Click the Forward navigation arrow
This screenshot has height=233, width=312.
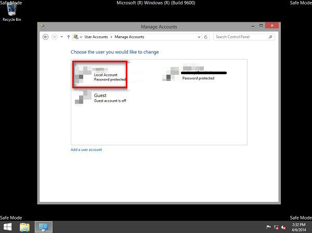pyautogui.click(x=54, y=37)
